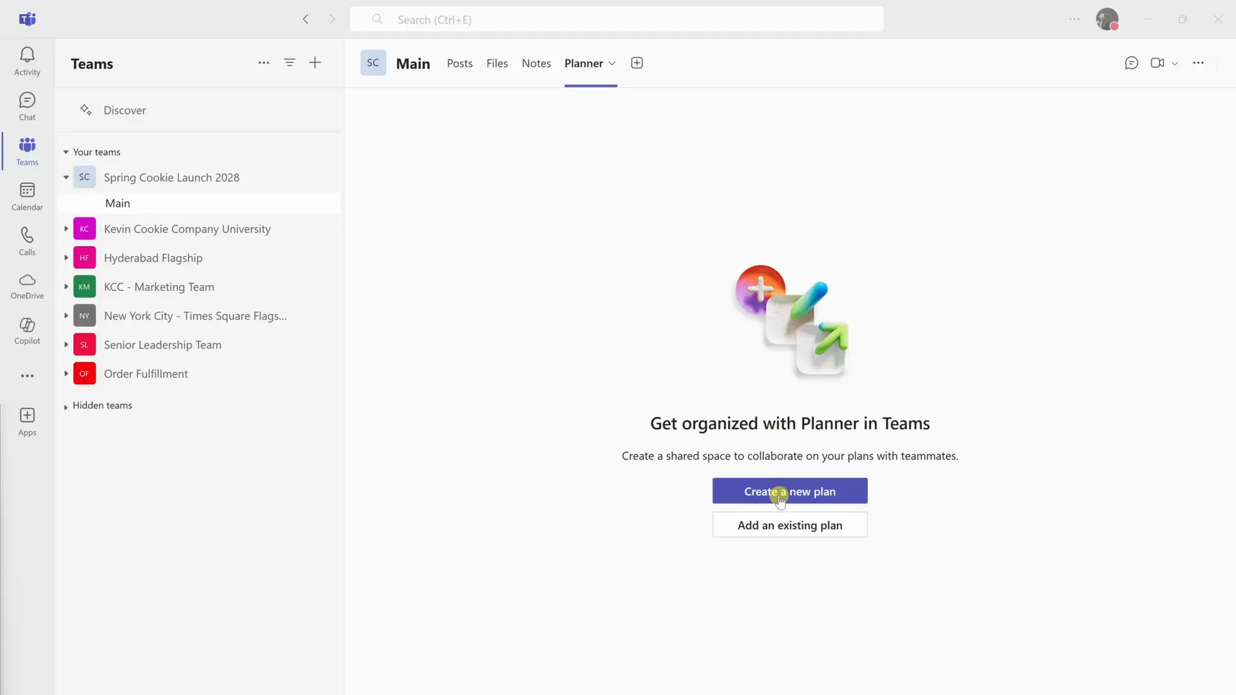Expand the Hidden teams section
The height and width of the screenshot is (695, 1236).
coord(66,407)
